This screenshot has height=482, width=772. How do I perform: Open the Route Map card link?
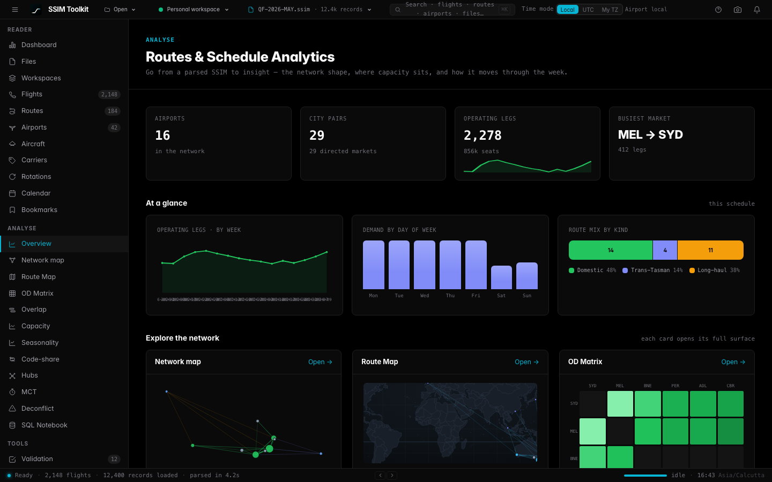pyautogui.click(x=526, y=362)
